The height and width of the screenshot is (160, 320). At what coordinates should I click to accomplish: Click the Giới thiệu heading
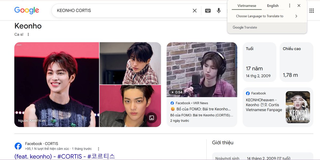pyautogui.click(x=223, y=143)
